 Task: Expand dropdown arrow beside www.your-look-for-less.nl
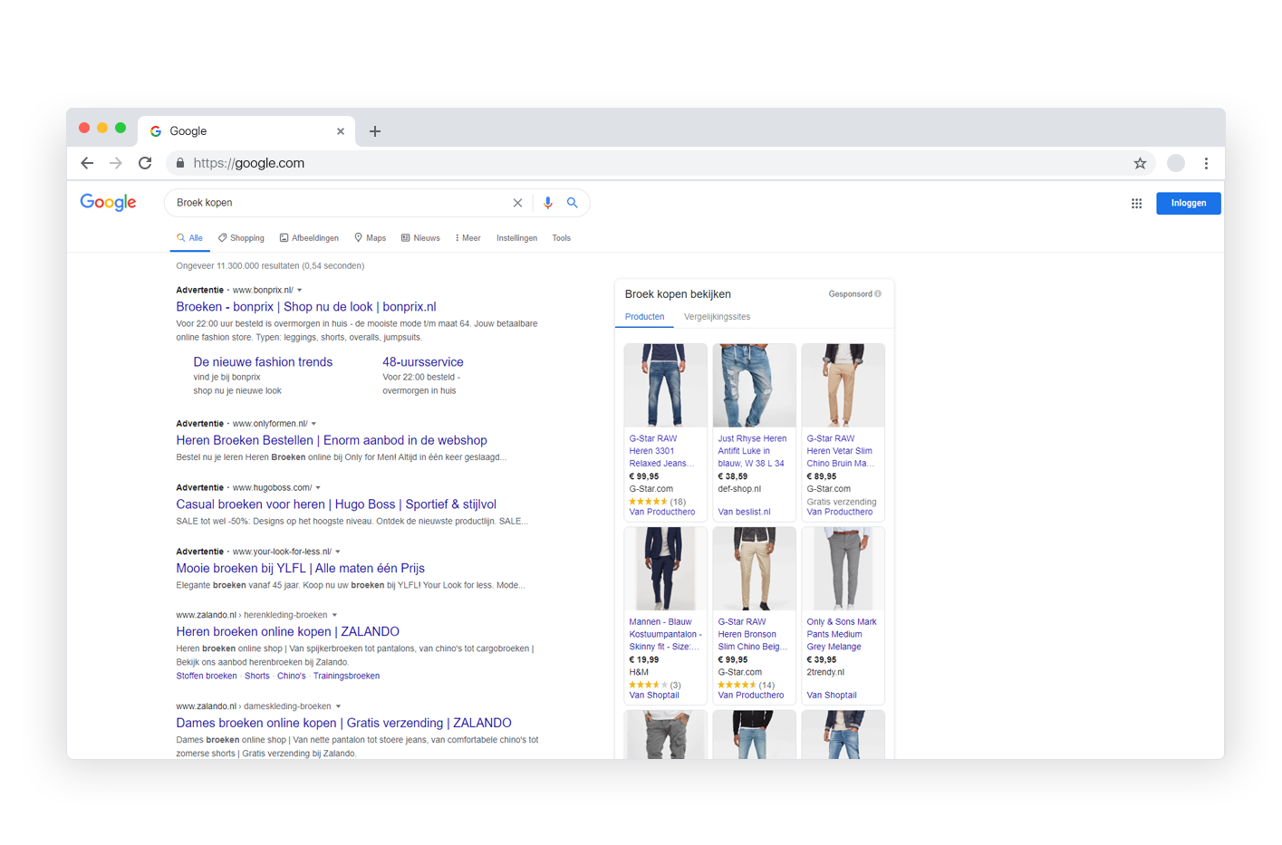pos(338,552)
